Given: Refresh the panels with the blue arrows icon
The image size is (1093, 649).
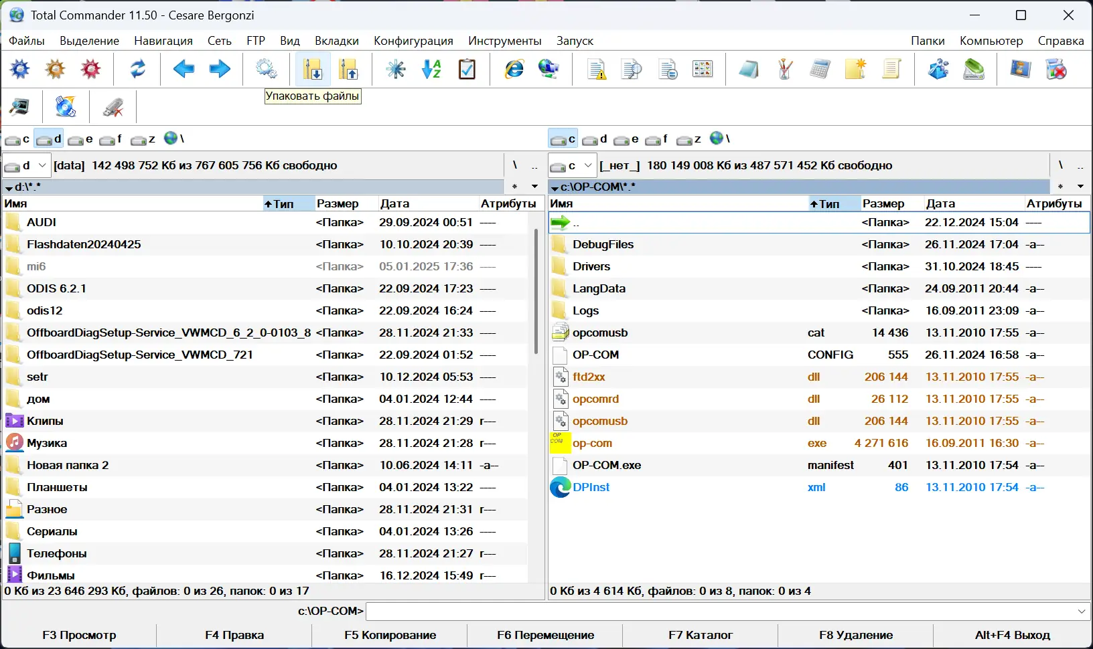Looking at the screenshot, I should (137, 69).
